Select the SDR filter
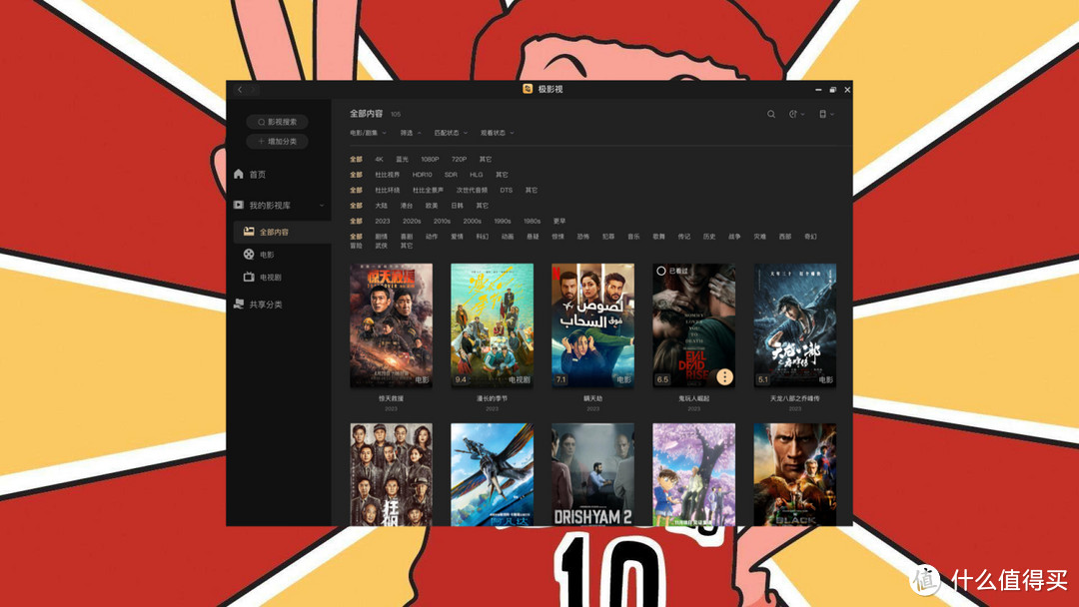The width and height of the screenshot is (1079, 607). tap(451, 175)
